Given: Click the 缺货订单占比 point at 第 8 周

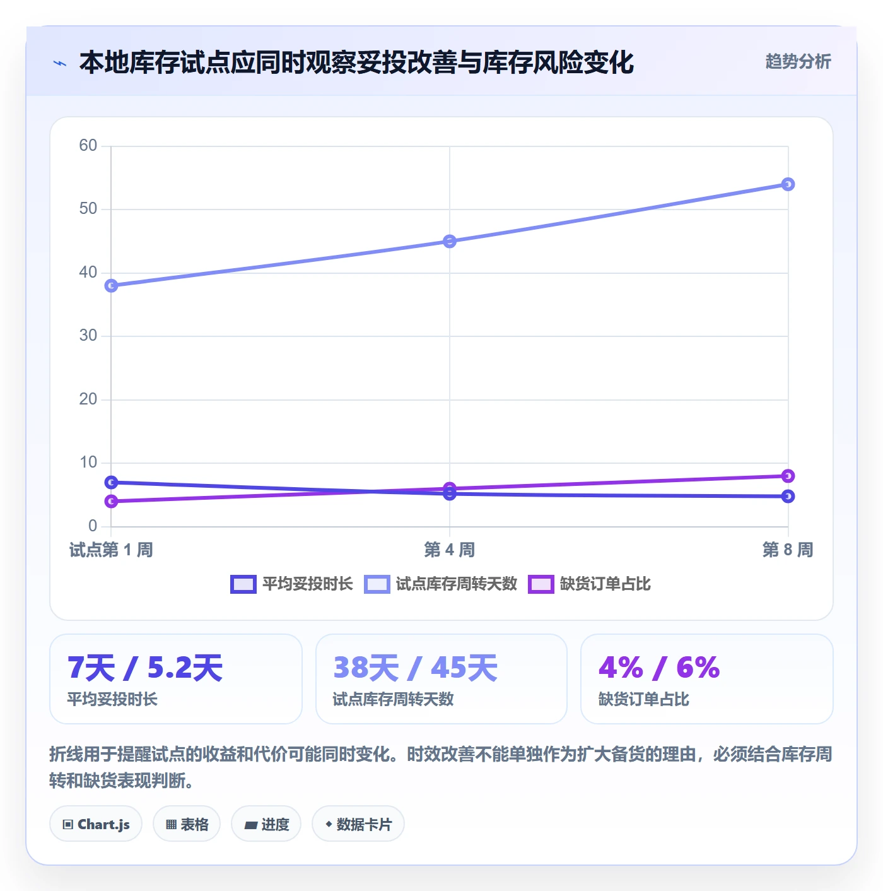Looking at the screenshot, I should click(x=788, y=476).
